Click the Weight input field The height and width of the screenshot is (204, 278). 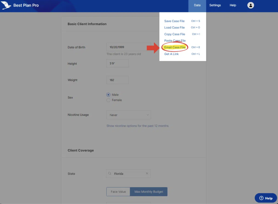click(x=117, y=80)
